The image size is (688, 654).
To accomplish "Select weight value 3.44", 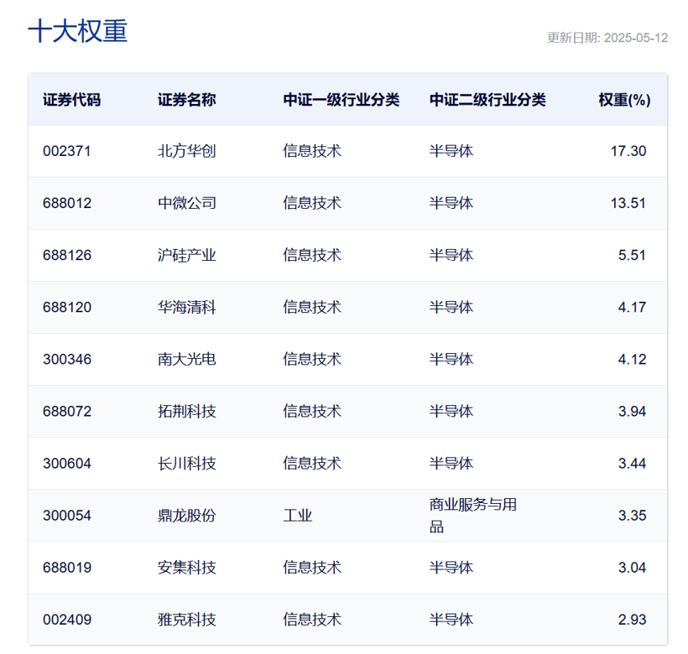I will click(632, 464).
